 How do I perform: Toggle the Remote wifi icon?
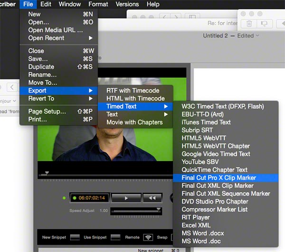coord(148,237)
